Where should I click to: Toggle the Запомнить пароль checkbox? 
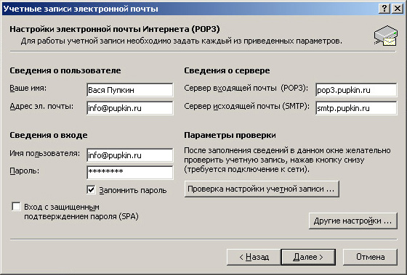coord(91,190)
